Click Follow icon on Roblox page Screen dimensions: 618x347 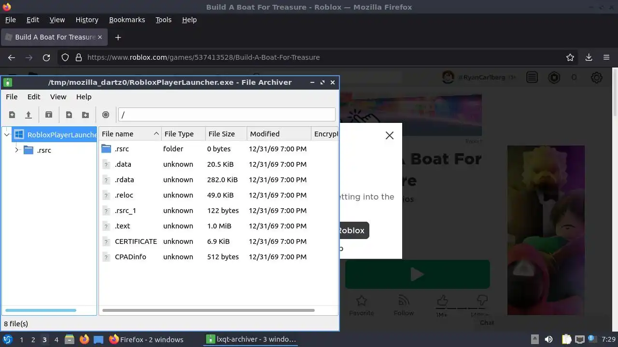404,301
